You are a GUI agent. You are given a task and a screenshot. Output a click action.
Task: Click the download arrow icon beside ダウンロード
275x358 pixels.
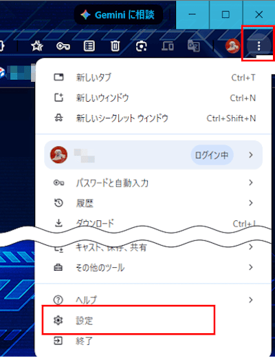[x=58, y=223]
